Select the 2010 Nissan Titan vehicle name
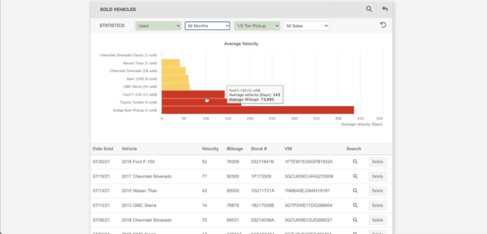This screenshot has height=234, width=487. pyautogui.click(x=139, y=191)
